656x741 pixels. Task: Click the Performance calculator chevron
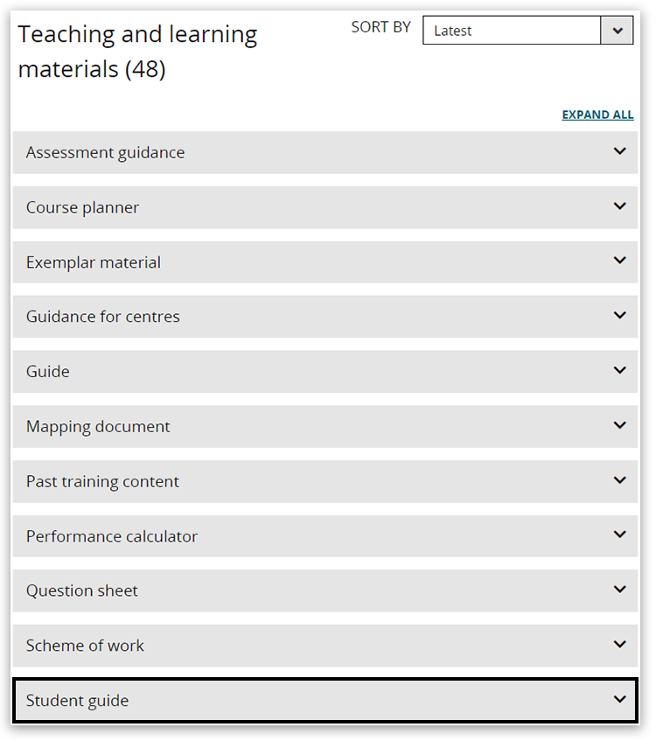(x=620, y=535)
